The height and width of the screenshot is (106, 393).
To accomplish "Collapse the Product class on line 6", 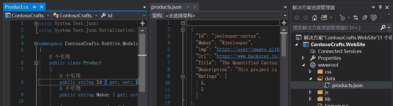I will pos(36,63).
